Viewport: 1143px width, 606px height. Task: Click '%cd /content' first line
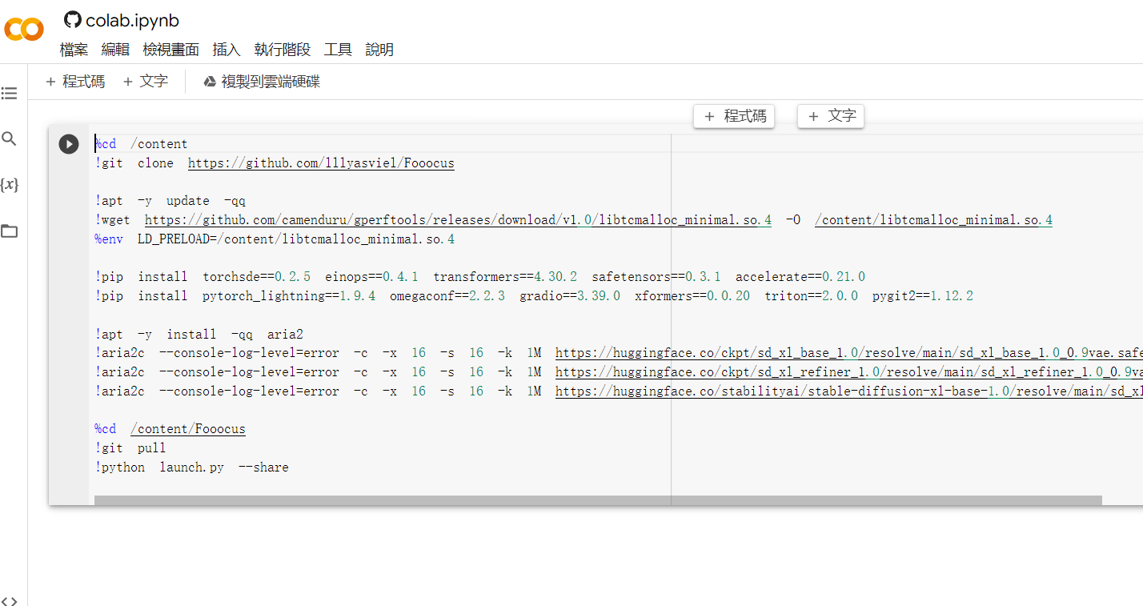click(141, 144)
